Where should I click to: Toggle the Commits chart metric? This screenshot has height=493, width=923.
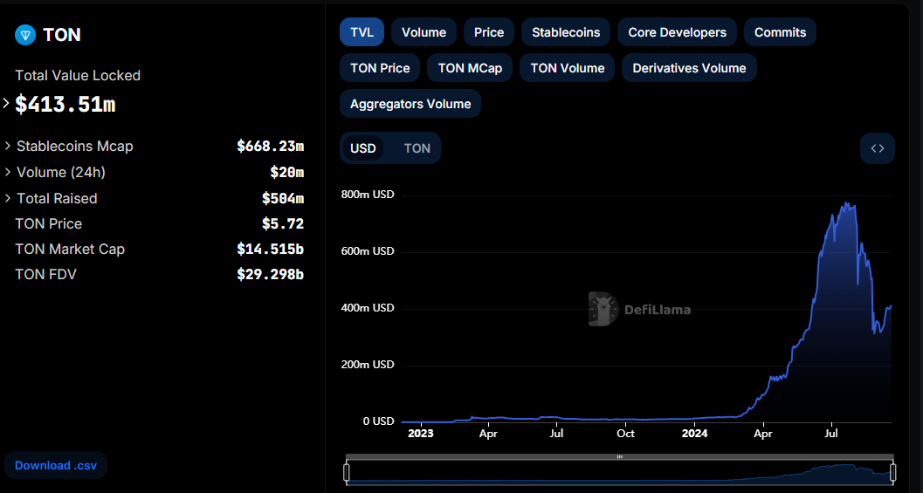[x=780, y=32]
